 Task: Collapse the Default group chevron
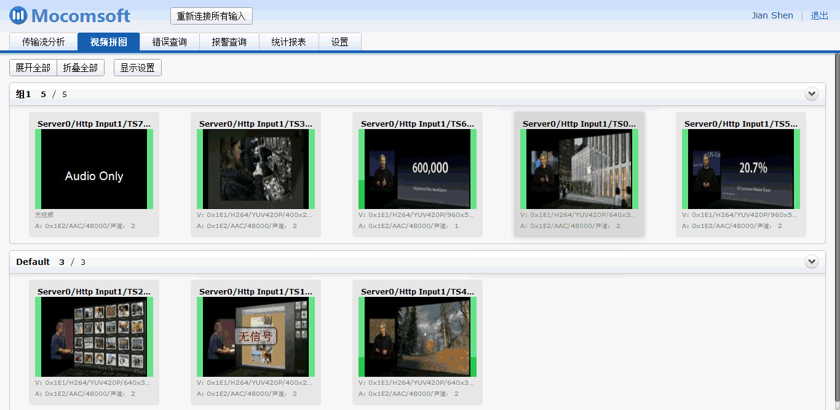(x=812, y=262)
